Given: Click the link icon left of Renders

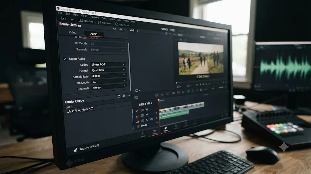Looking at the screenshot, I should click(x=73, y=19).
